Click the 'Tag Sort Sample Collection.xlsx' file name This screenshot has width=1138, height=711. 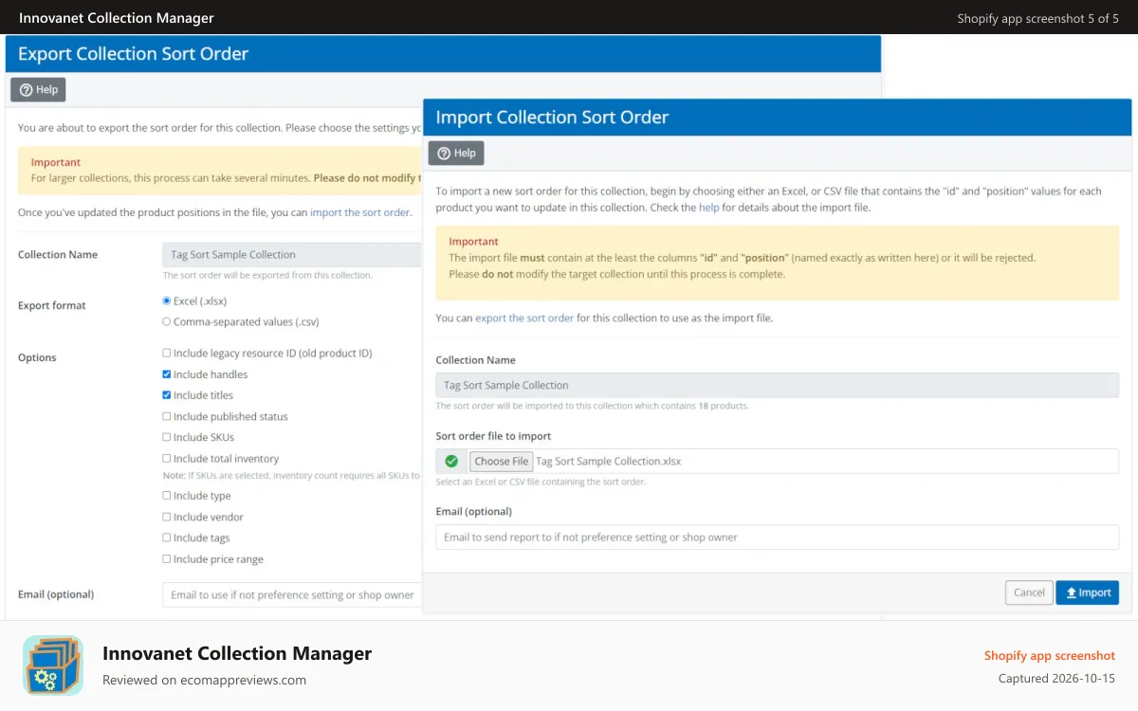(x=609, y=462)
